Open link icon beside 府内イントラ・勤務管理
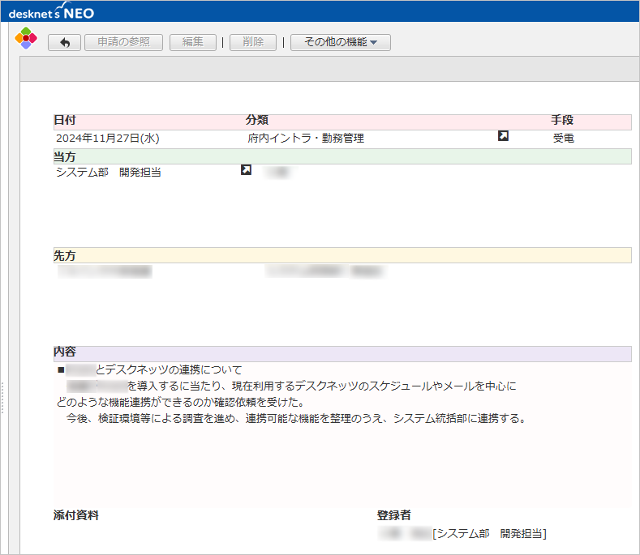 [503, 136]
